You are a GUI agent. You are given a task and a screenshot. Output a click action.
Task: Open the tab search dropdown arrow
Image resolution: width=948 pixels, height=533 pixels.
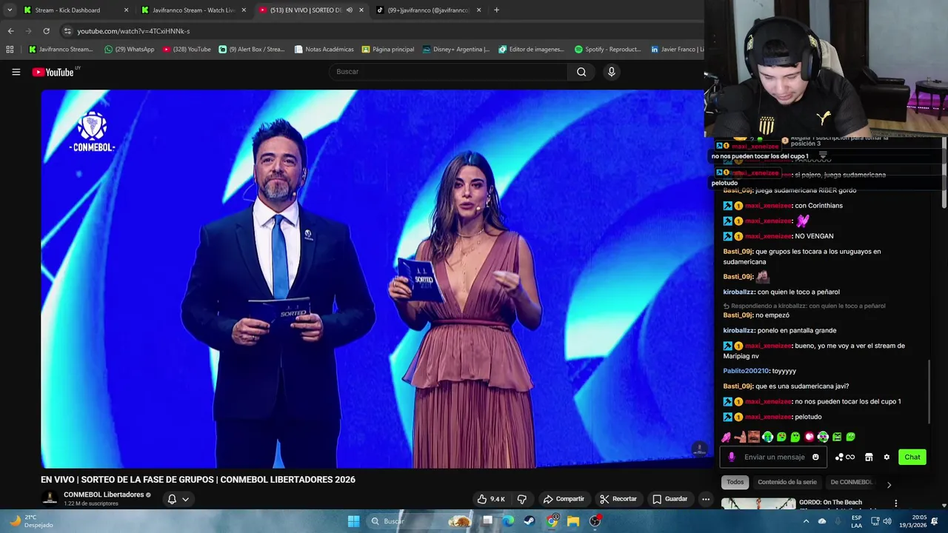pos(10,10)
